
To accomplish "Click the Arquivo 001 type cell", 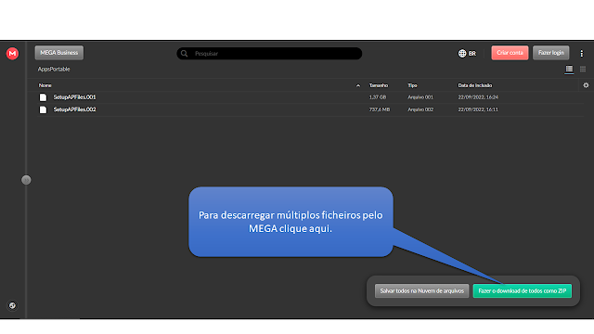I will click(x=420, y=97).
